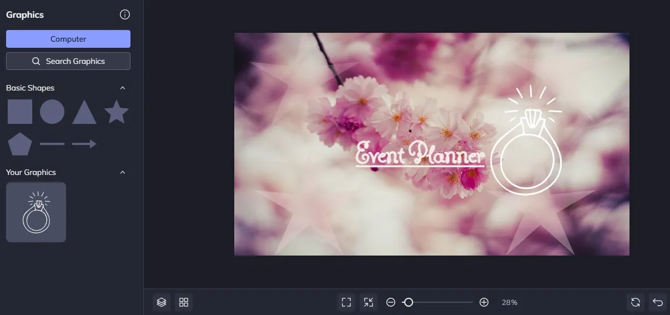670x315 pixels.
Task: Toggle the grid view icon
Action: click(184, 302)
